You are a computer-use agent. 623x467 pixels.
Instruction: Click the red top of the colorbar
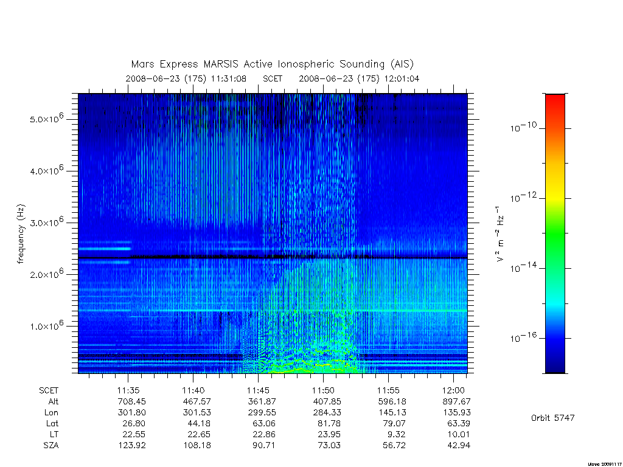point(555,102)
